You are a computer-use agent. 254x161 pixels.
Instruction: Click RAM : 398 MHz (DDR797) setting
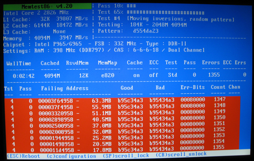[x=69, y=50]
